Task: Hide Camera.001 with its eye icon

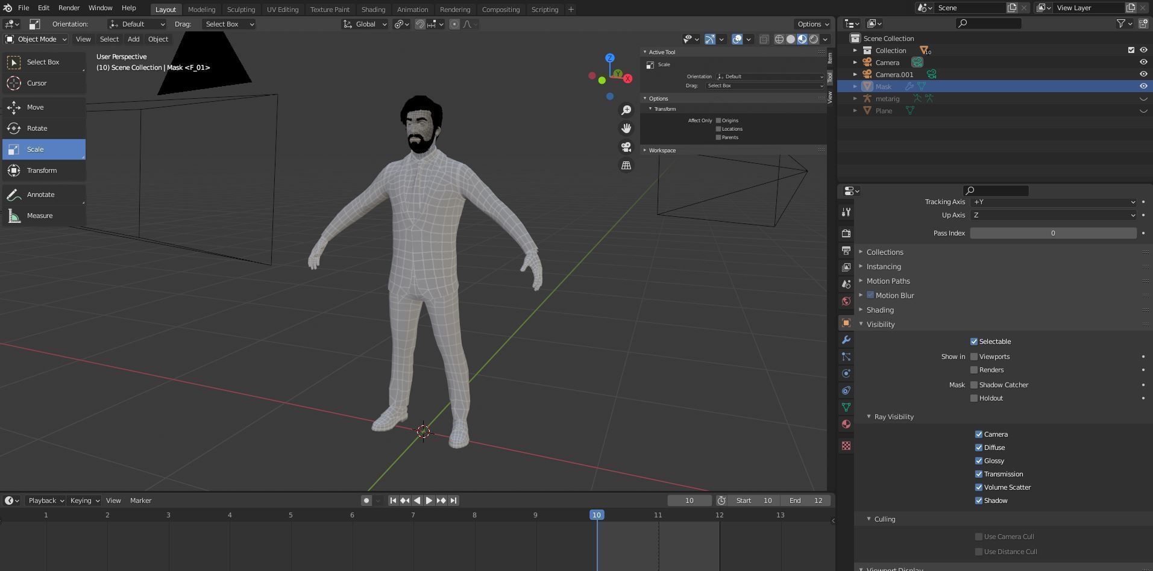Action: [1143, 74]
